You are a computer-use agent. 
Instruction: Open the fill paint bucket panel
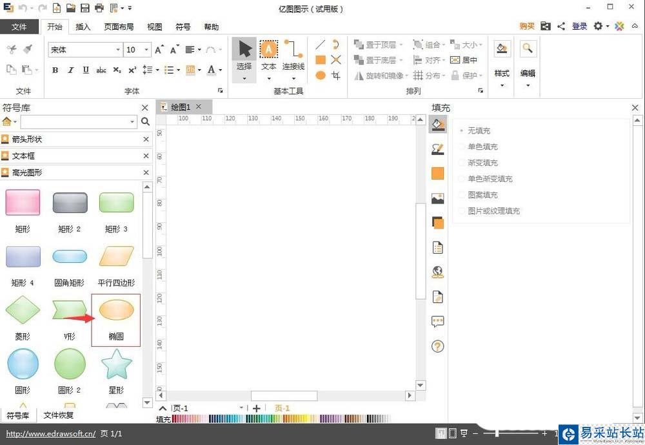pos(438,125)
